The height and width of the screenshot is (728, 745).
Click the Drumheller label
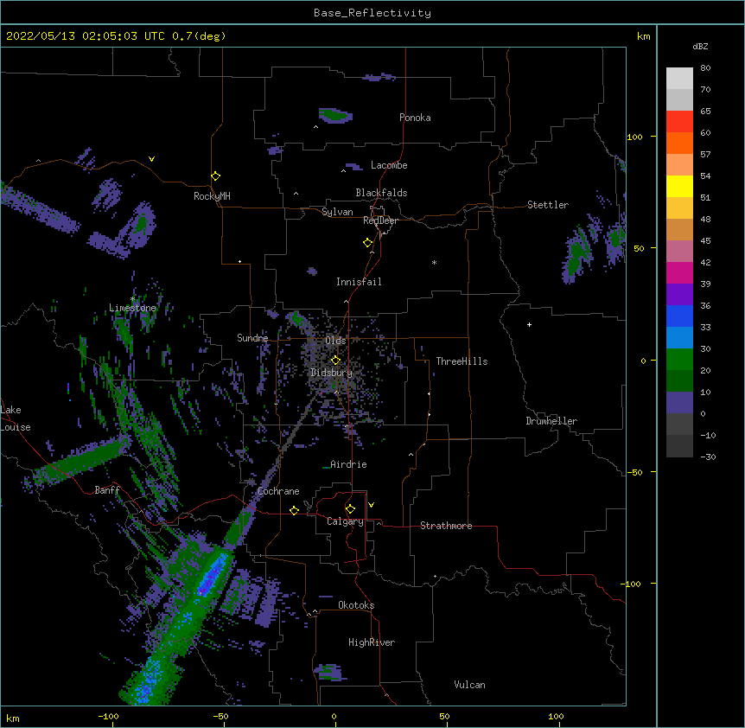tap(551, 421)
